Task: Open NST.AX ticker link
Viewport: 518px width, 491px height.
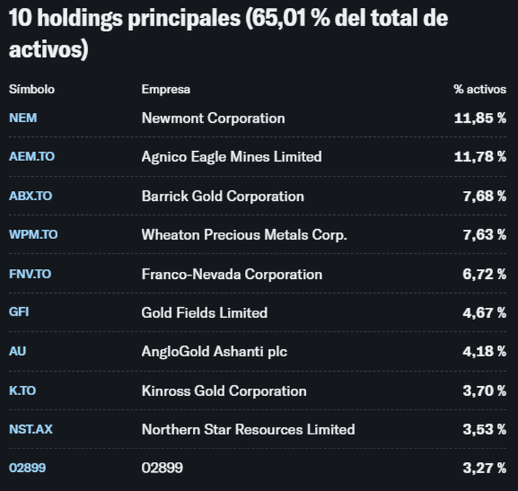Action: 31,429
